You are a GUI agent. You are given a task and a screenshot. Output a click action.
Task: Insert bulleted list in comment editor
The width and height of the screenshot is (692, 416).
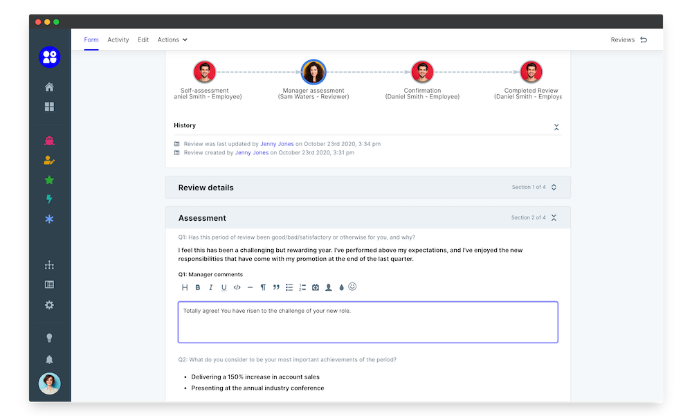pyautogui.click(x=289, y=287)
